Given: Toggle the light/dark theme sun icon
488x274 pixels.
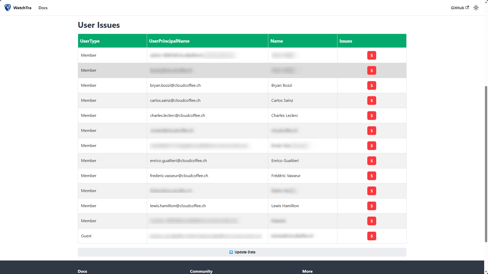Looking at the screenshot, I should pos(476,8).
